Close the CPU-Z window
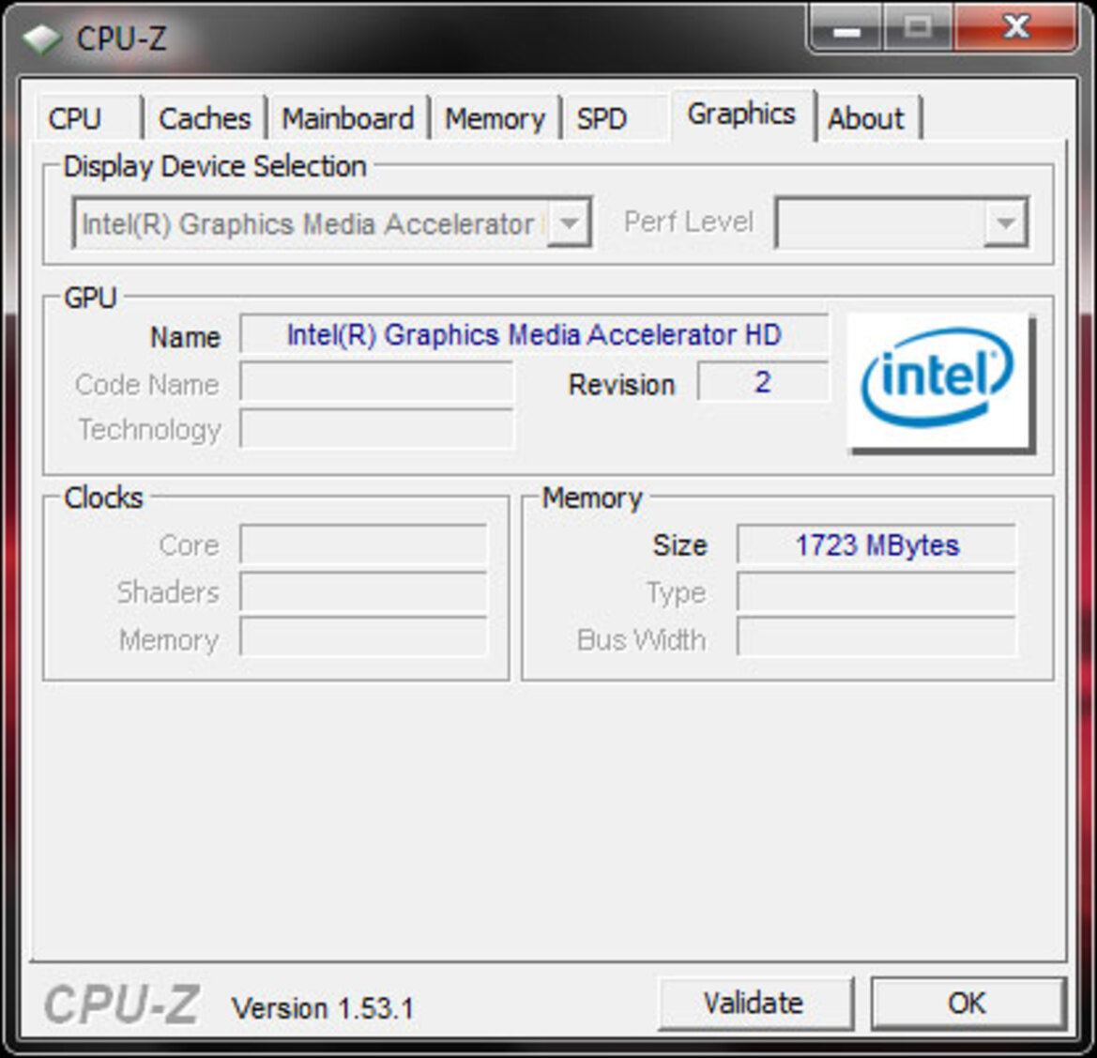 [1015, 29]
